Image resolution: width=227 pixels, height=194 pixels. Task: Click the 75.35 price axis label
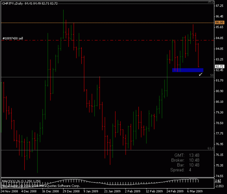point(219,165)
